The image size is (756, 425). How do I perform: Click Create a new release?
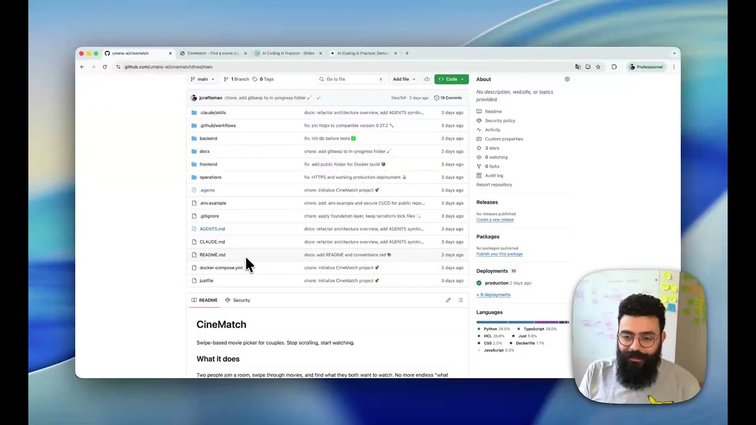495,220
